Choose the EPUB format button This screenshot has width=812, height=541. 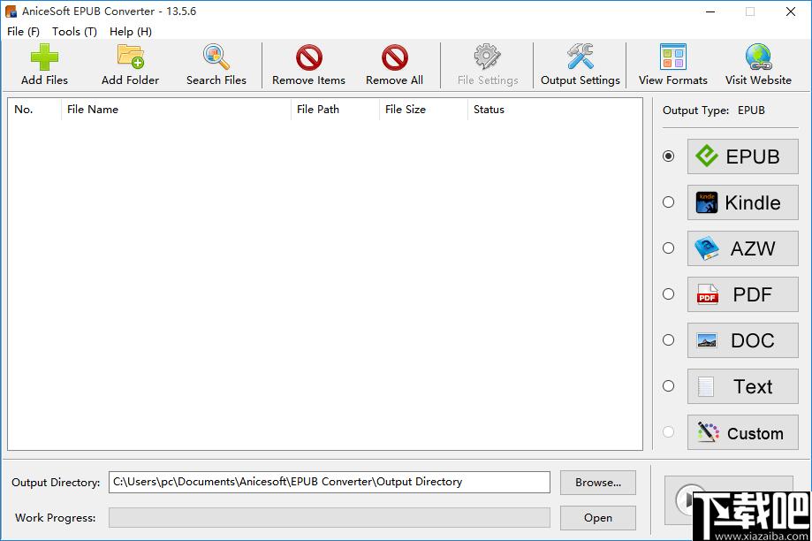742,156
